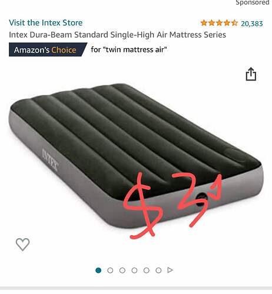
Task: Click the red $21 handwritten annotation
Action: pos(173,205)
